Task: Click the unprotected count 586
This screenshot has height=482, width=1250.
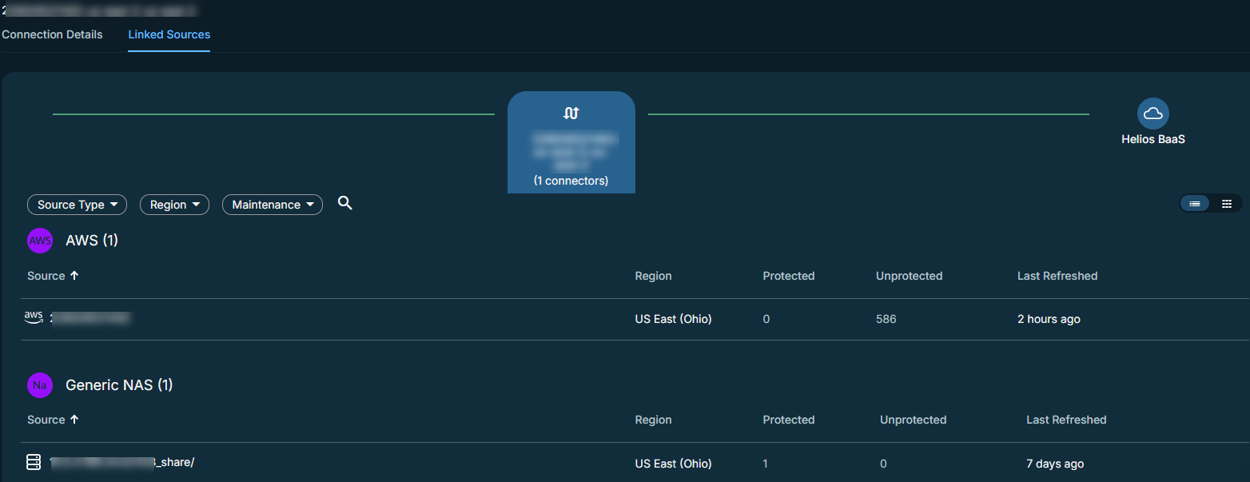Action: tap(886, 319)
